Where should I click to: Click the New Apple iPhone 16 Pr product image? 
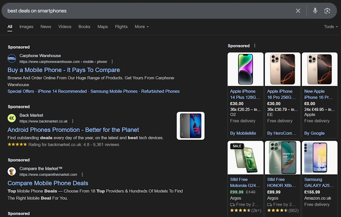point(320,69)
